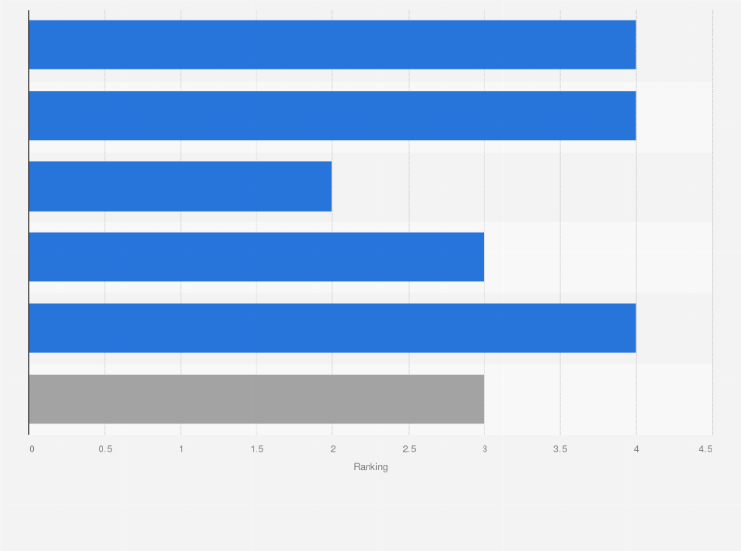Click the shortest blue bar ending at 2
Image resolution: width=741 pixels, height=551 pixels.
tap(181, 186)
